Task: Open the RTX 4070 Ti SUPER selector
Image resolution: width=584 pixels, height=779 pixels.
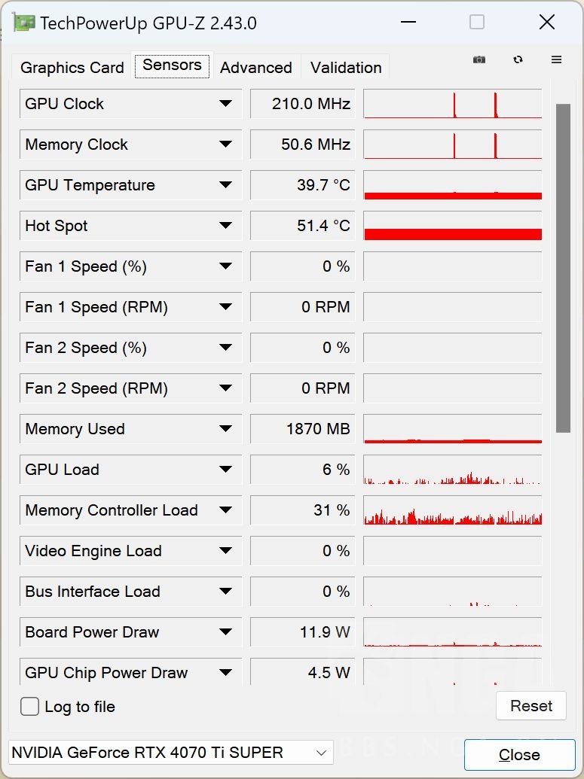Action: 170,752
